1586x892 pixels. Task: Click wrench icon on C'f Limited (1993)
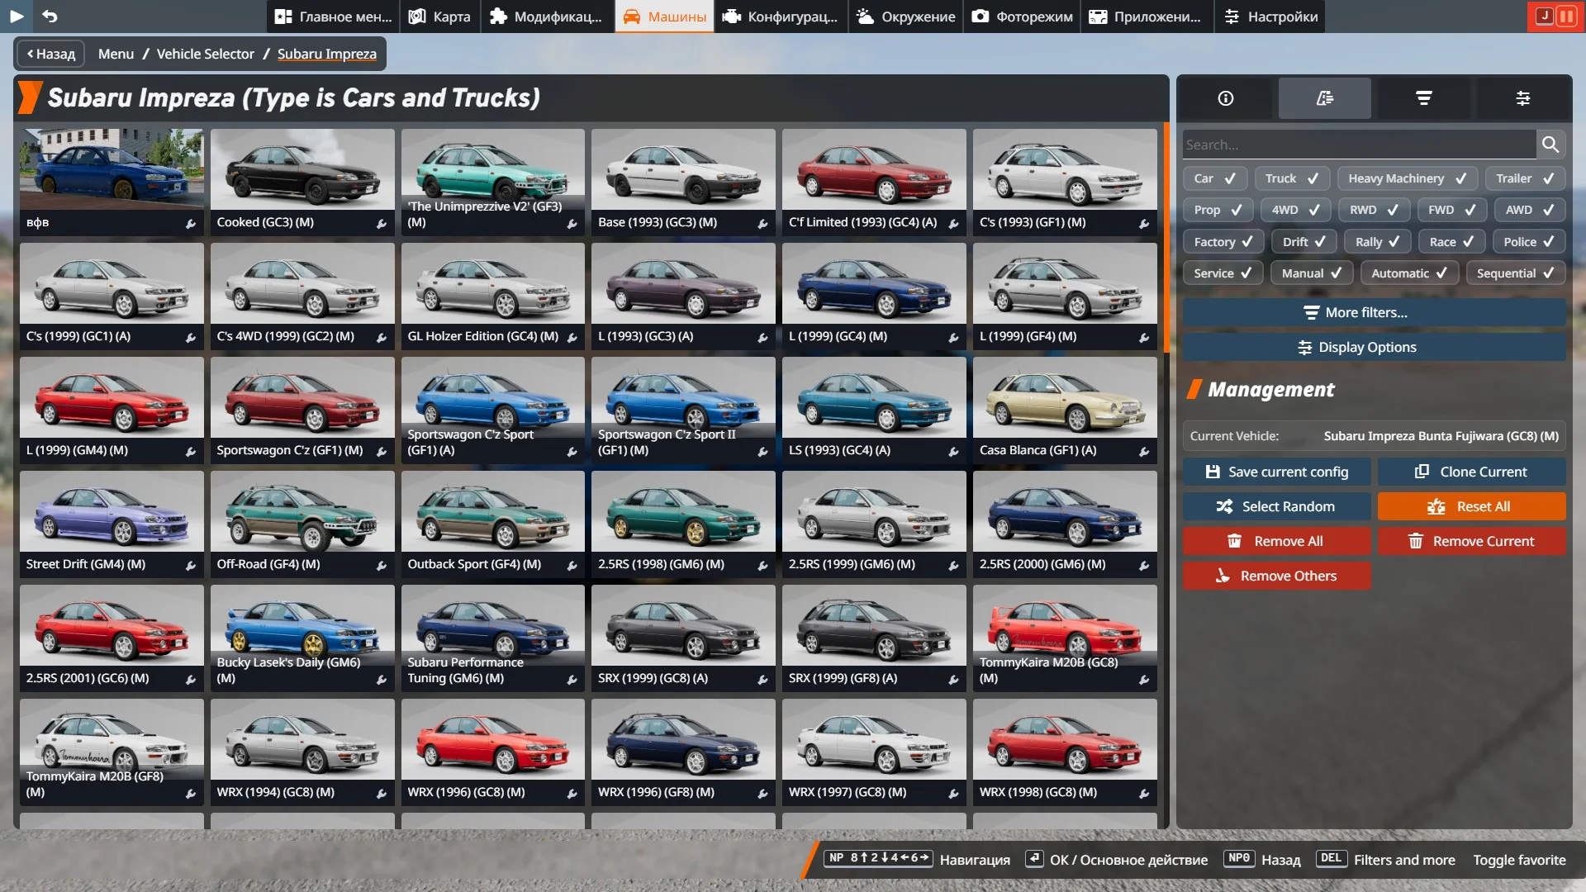(x=953, y=224)
